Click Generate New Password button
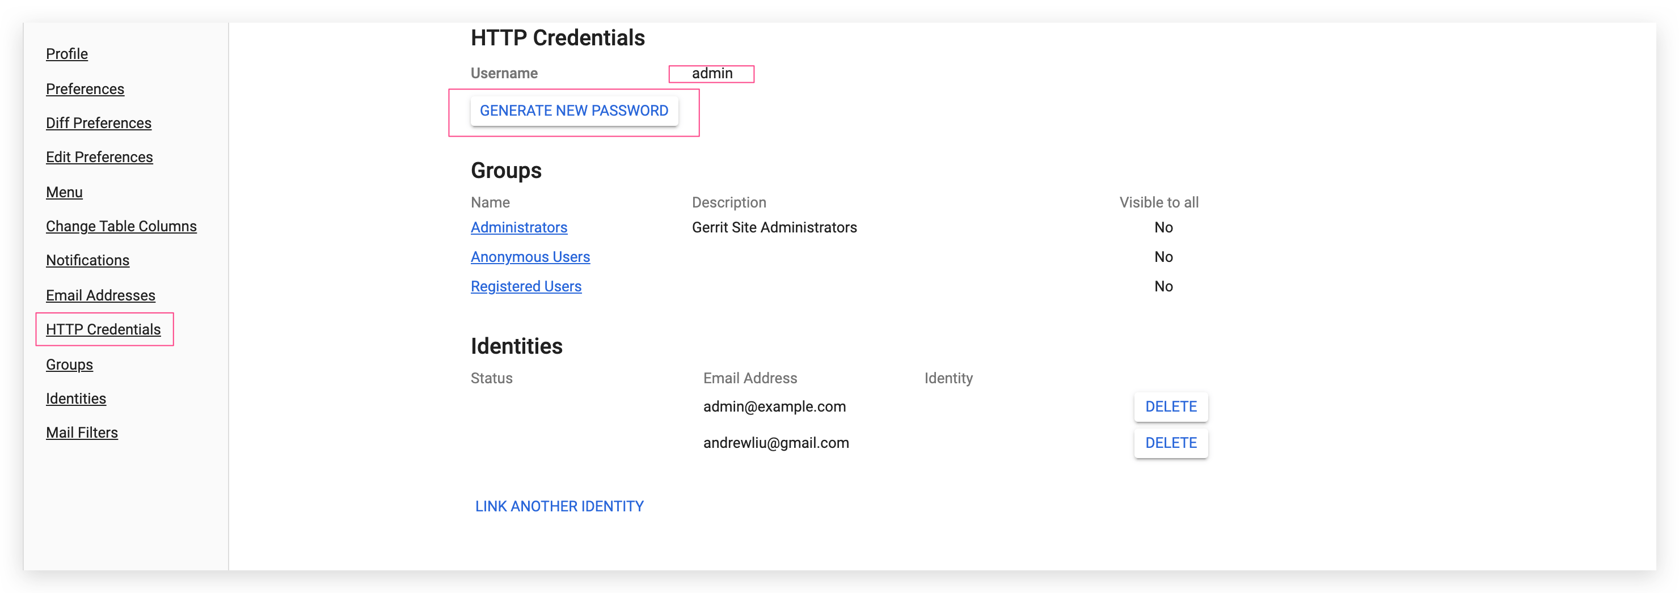This screenshot has height=593, width=1679. (573, 111)
